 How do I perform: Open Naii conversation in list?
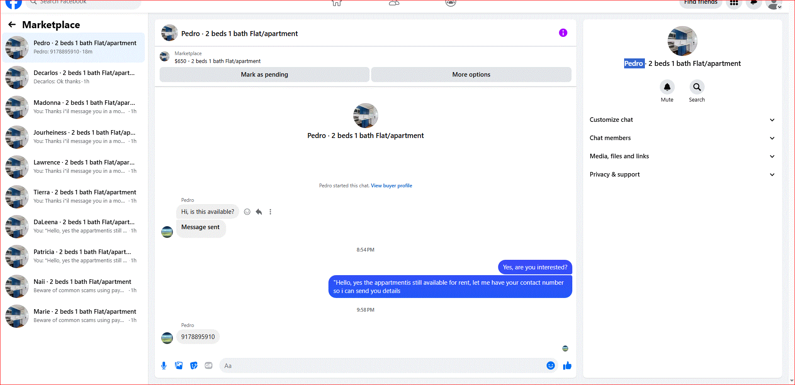[74, 286]
